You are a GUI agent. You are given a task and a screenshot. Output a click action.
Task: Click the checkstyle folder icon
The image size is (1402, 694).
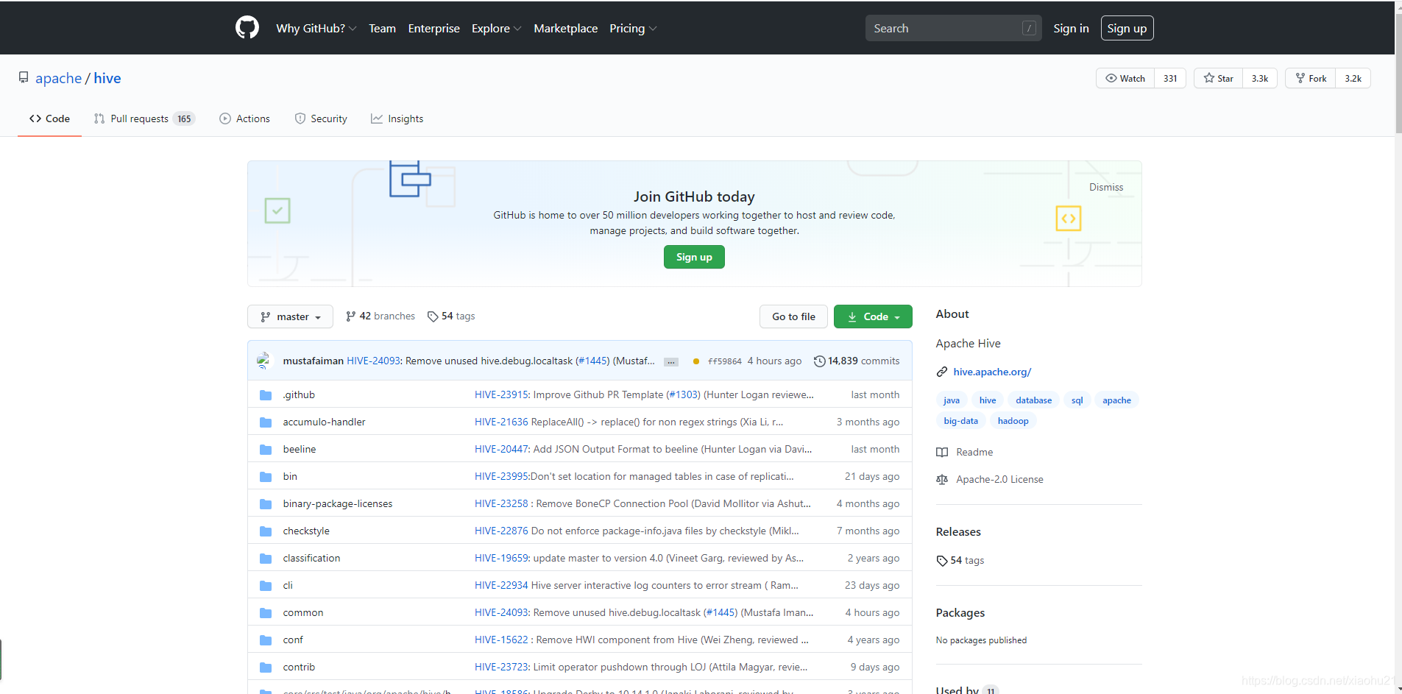click(x=266, y=531)
